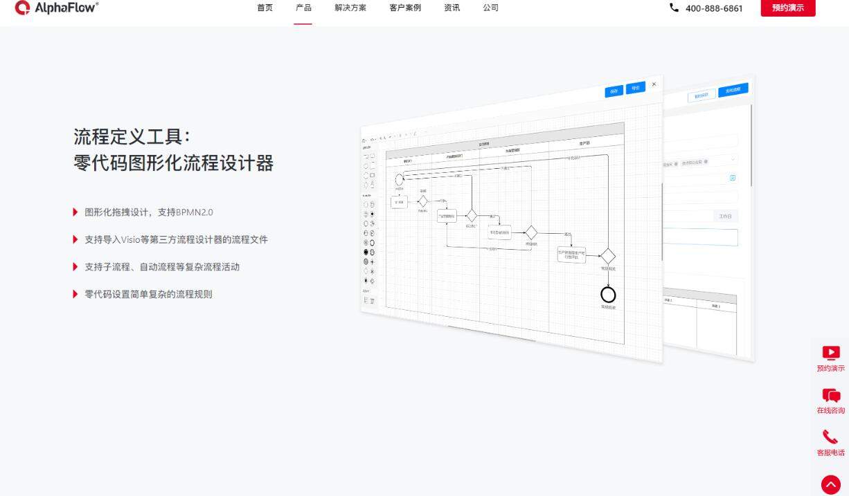Open 在线咨询 chat icon
849x496 pixels.
point(831,395)
